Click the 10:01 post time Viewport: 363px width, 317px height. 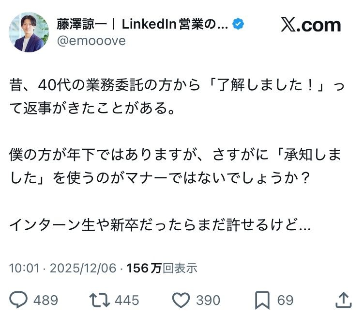coord(24,269)
